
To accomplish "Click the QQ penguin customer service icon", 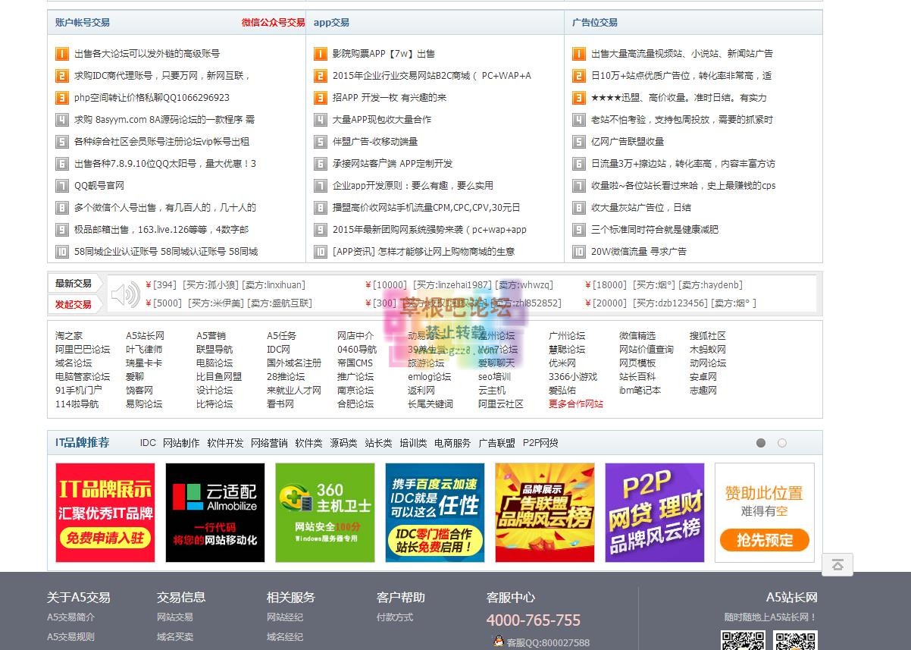I will pos(498,642).
